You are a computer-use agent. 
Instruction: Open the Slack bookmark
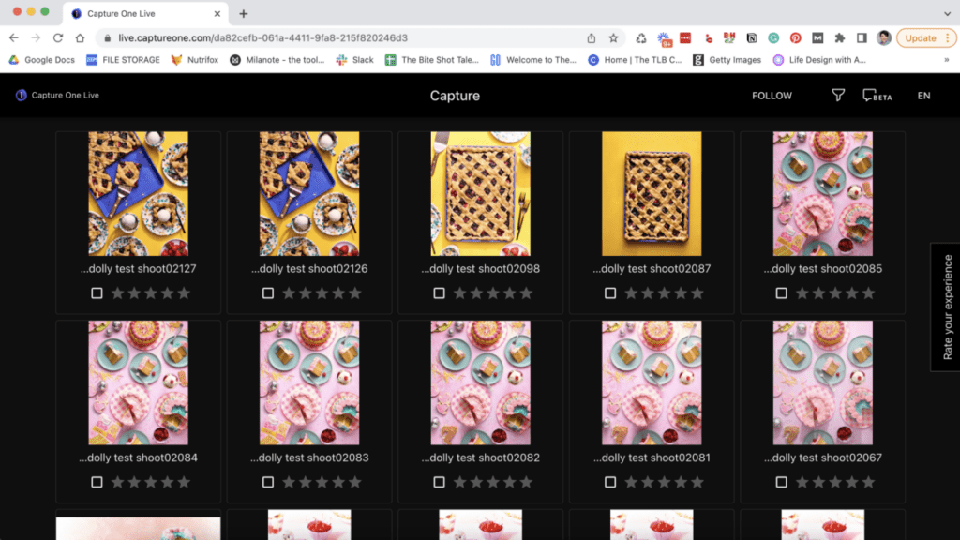pyautogui.click(x=354, y=60)
